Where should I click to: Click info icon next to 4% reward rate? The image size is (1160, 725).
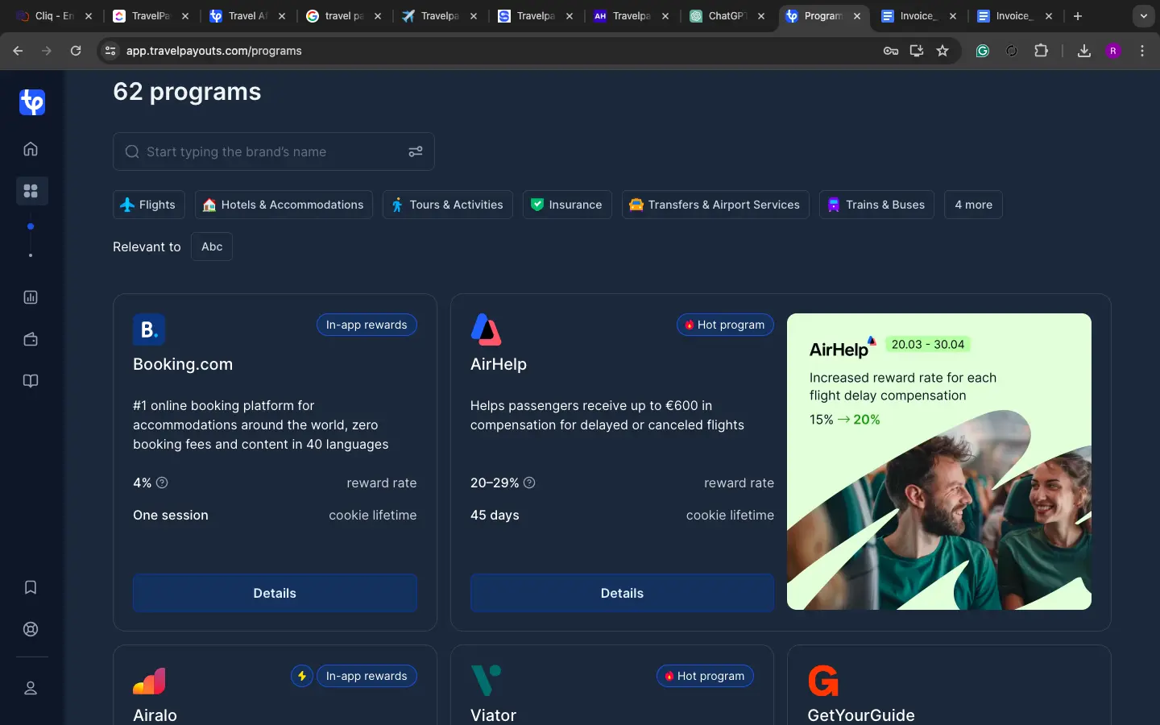[162, 483]
